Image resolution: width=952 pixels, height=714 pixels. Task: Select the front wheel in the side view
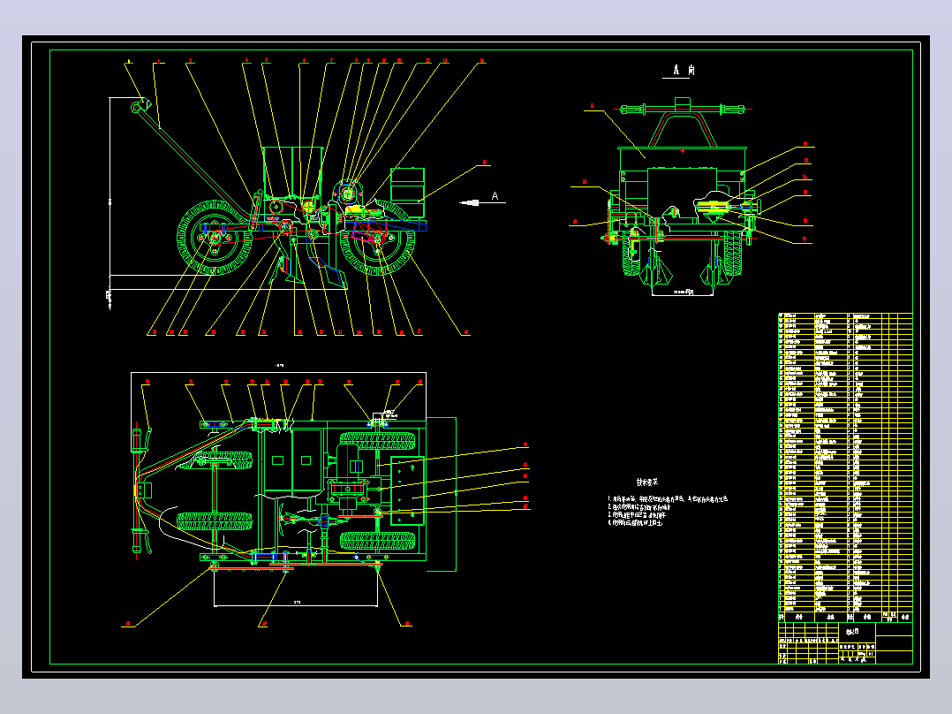point(378,239)
